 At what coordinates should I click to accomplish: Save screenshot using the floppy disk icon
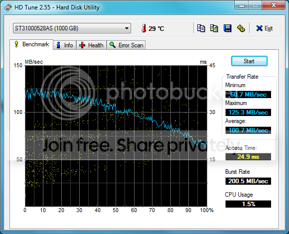click(x=227, y=28)
